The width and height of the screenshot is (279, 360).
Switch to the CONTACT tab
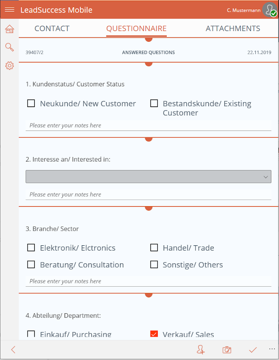click(52, 28)
